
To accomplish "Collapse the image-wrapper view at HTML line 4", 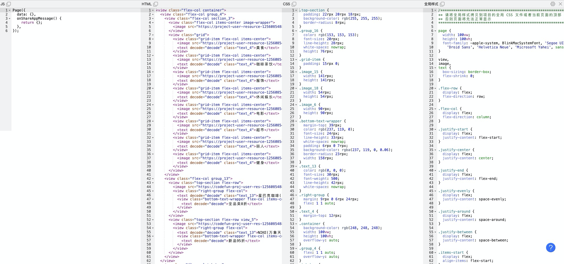I will (x=153, y=23).
